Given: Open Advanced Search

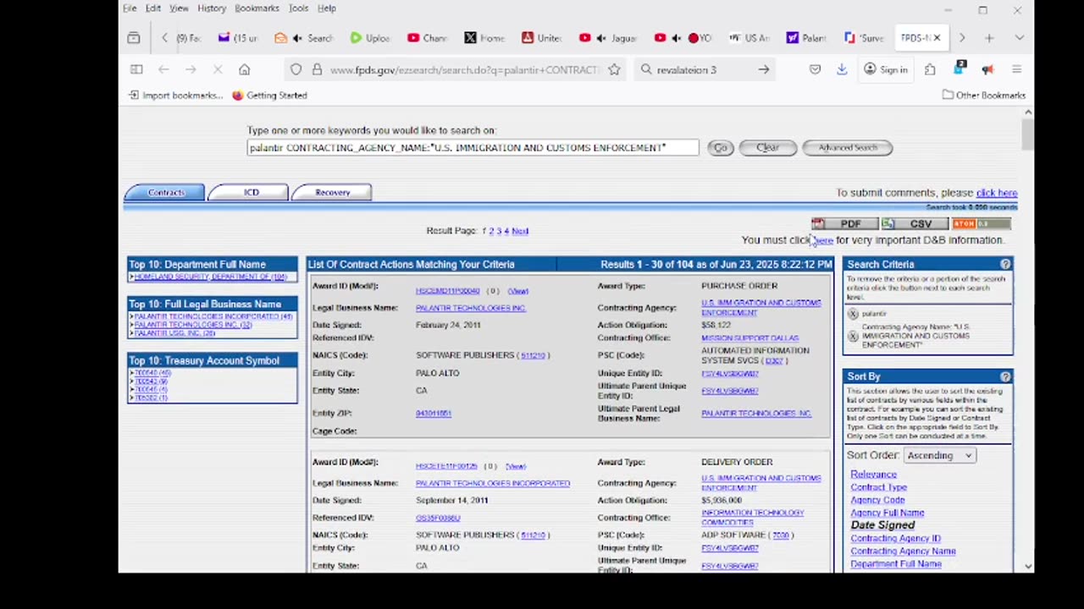Looking at the screenshot, I should [x=847, y=148].
